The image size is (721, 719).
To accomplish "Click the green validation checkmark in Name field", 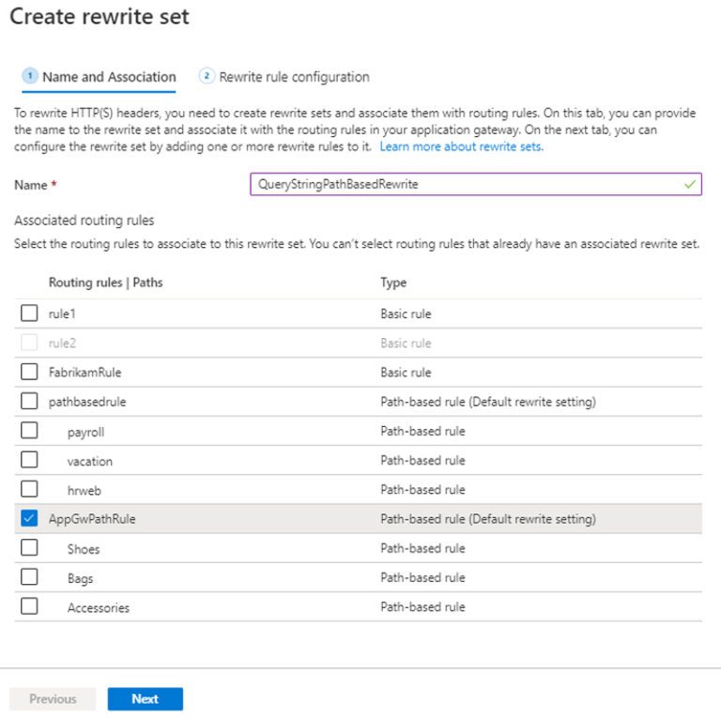I will [689, 184].
